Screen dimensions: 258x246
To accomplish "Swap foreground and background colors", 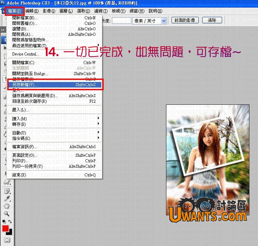I will click(10, 222).
